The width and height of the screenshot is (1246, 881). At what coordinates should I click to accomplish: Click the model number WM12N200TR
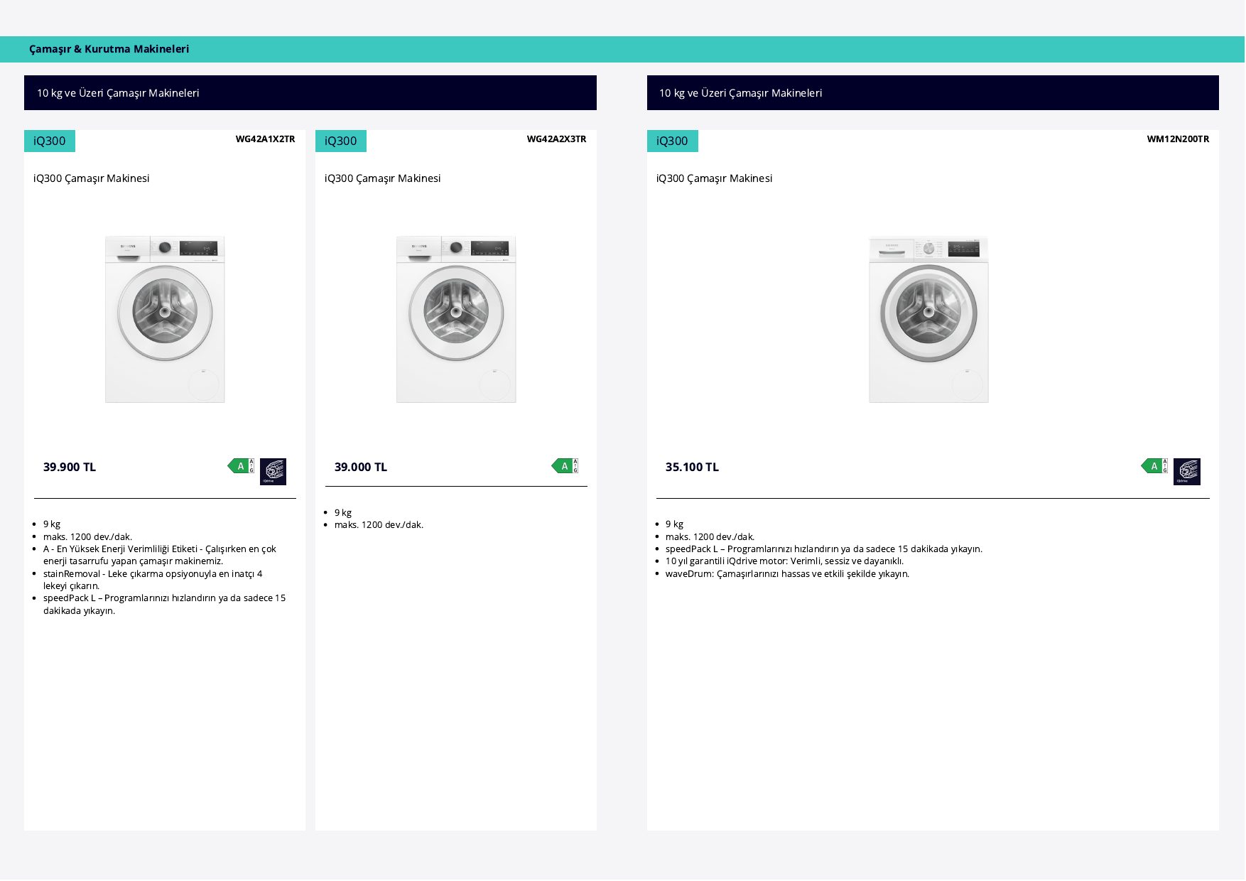(1178, 139)
